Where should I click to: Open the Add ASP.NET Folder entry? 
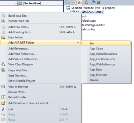pos(41,42)
